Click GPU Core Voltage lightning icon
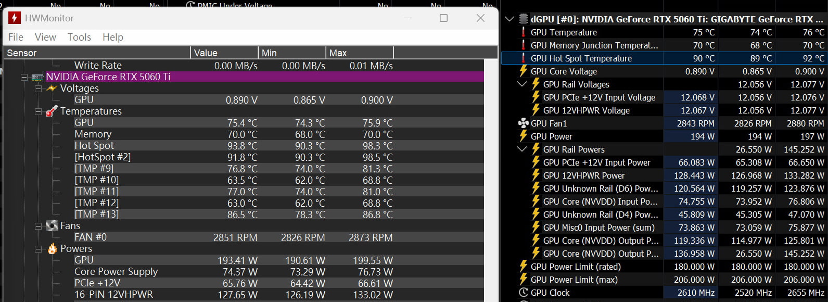828x302 pixels. (x=524, y=71)
